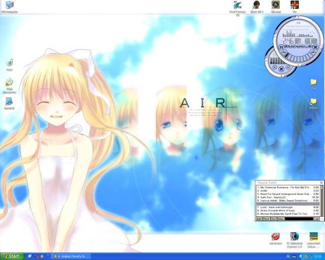Open the Moje dokumenty desktop shortcut
325x260 pixels.
(9, 86)
